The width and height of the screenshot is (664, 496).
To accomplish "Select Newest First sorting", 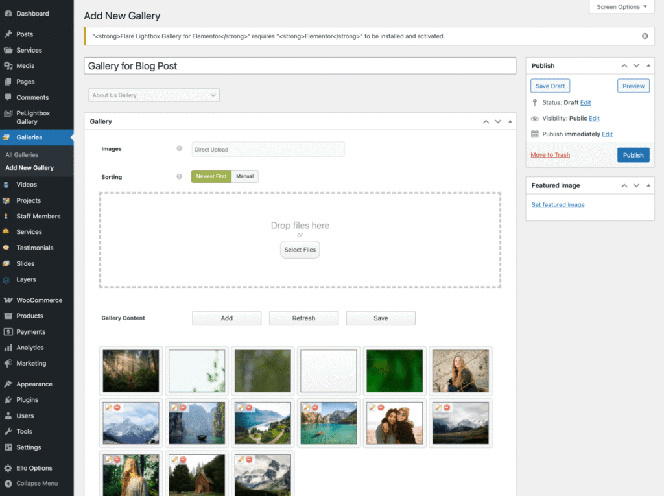I will click(211, 176).
